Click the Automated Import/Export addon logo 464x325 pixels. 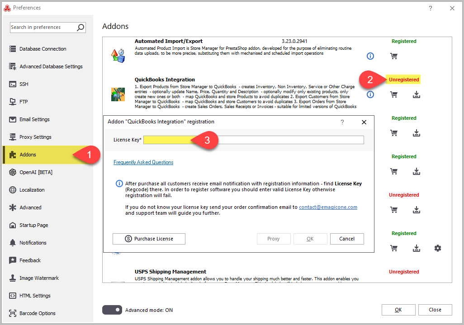[118, 56]
